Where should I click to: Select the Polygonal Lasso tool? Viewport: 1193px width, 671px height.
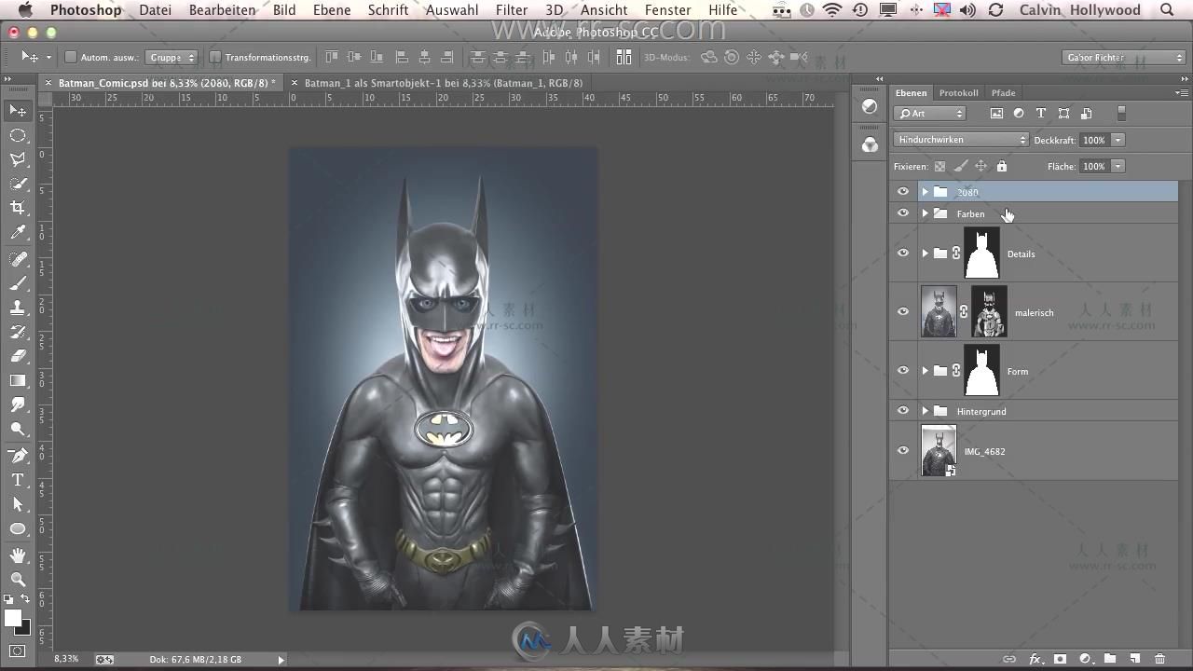coord(18,159)
